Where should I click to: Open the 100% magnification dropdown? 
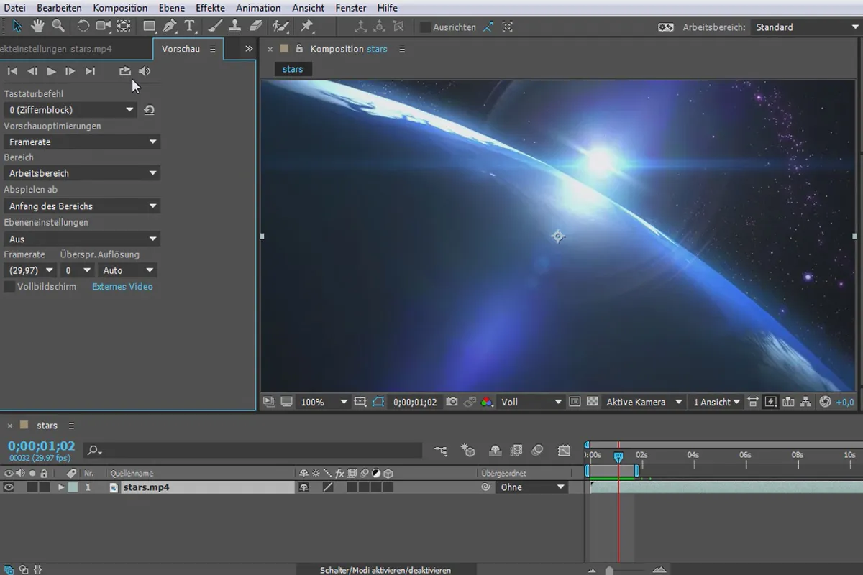click(324, 402)
